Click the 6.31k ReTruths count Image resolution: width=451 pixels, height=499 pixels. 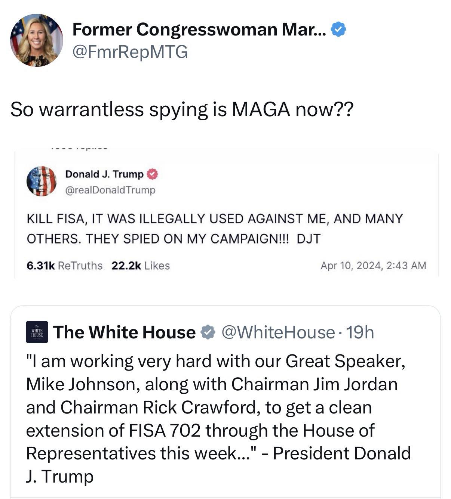click(x=64, y=266)
